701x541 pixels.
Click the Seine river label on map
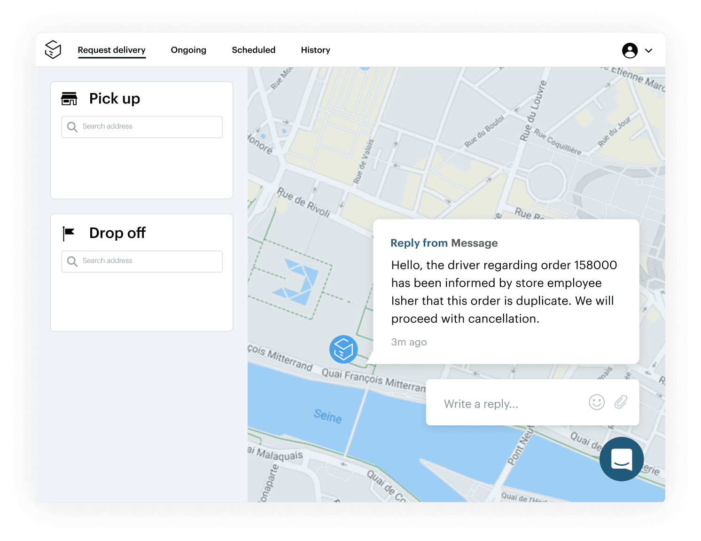click(x=328, y=416)
